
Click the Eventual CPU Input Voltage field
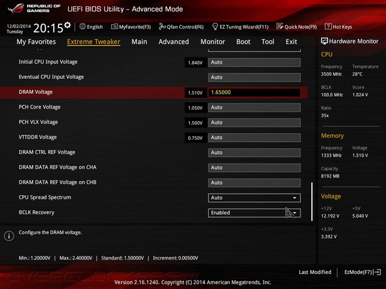pos(254,78)
